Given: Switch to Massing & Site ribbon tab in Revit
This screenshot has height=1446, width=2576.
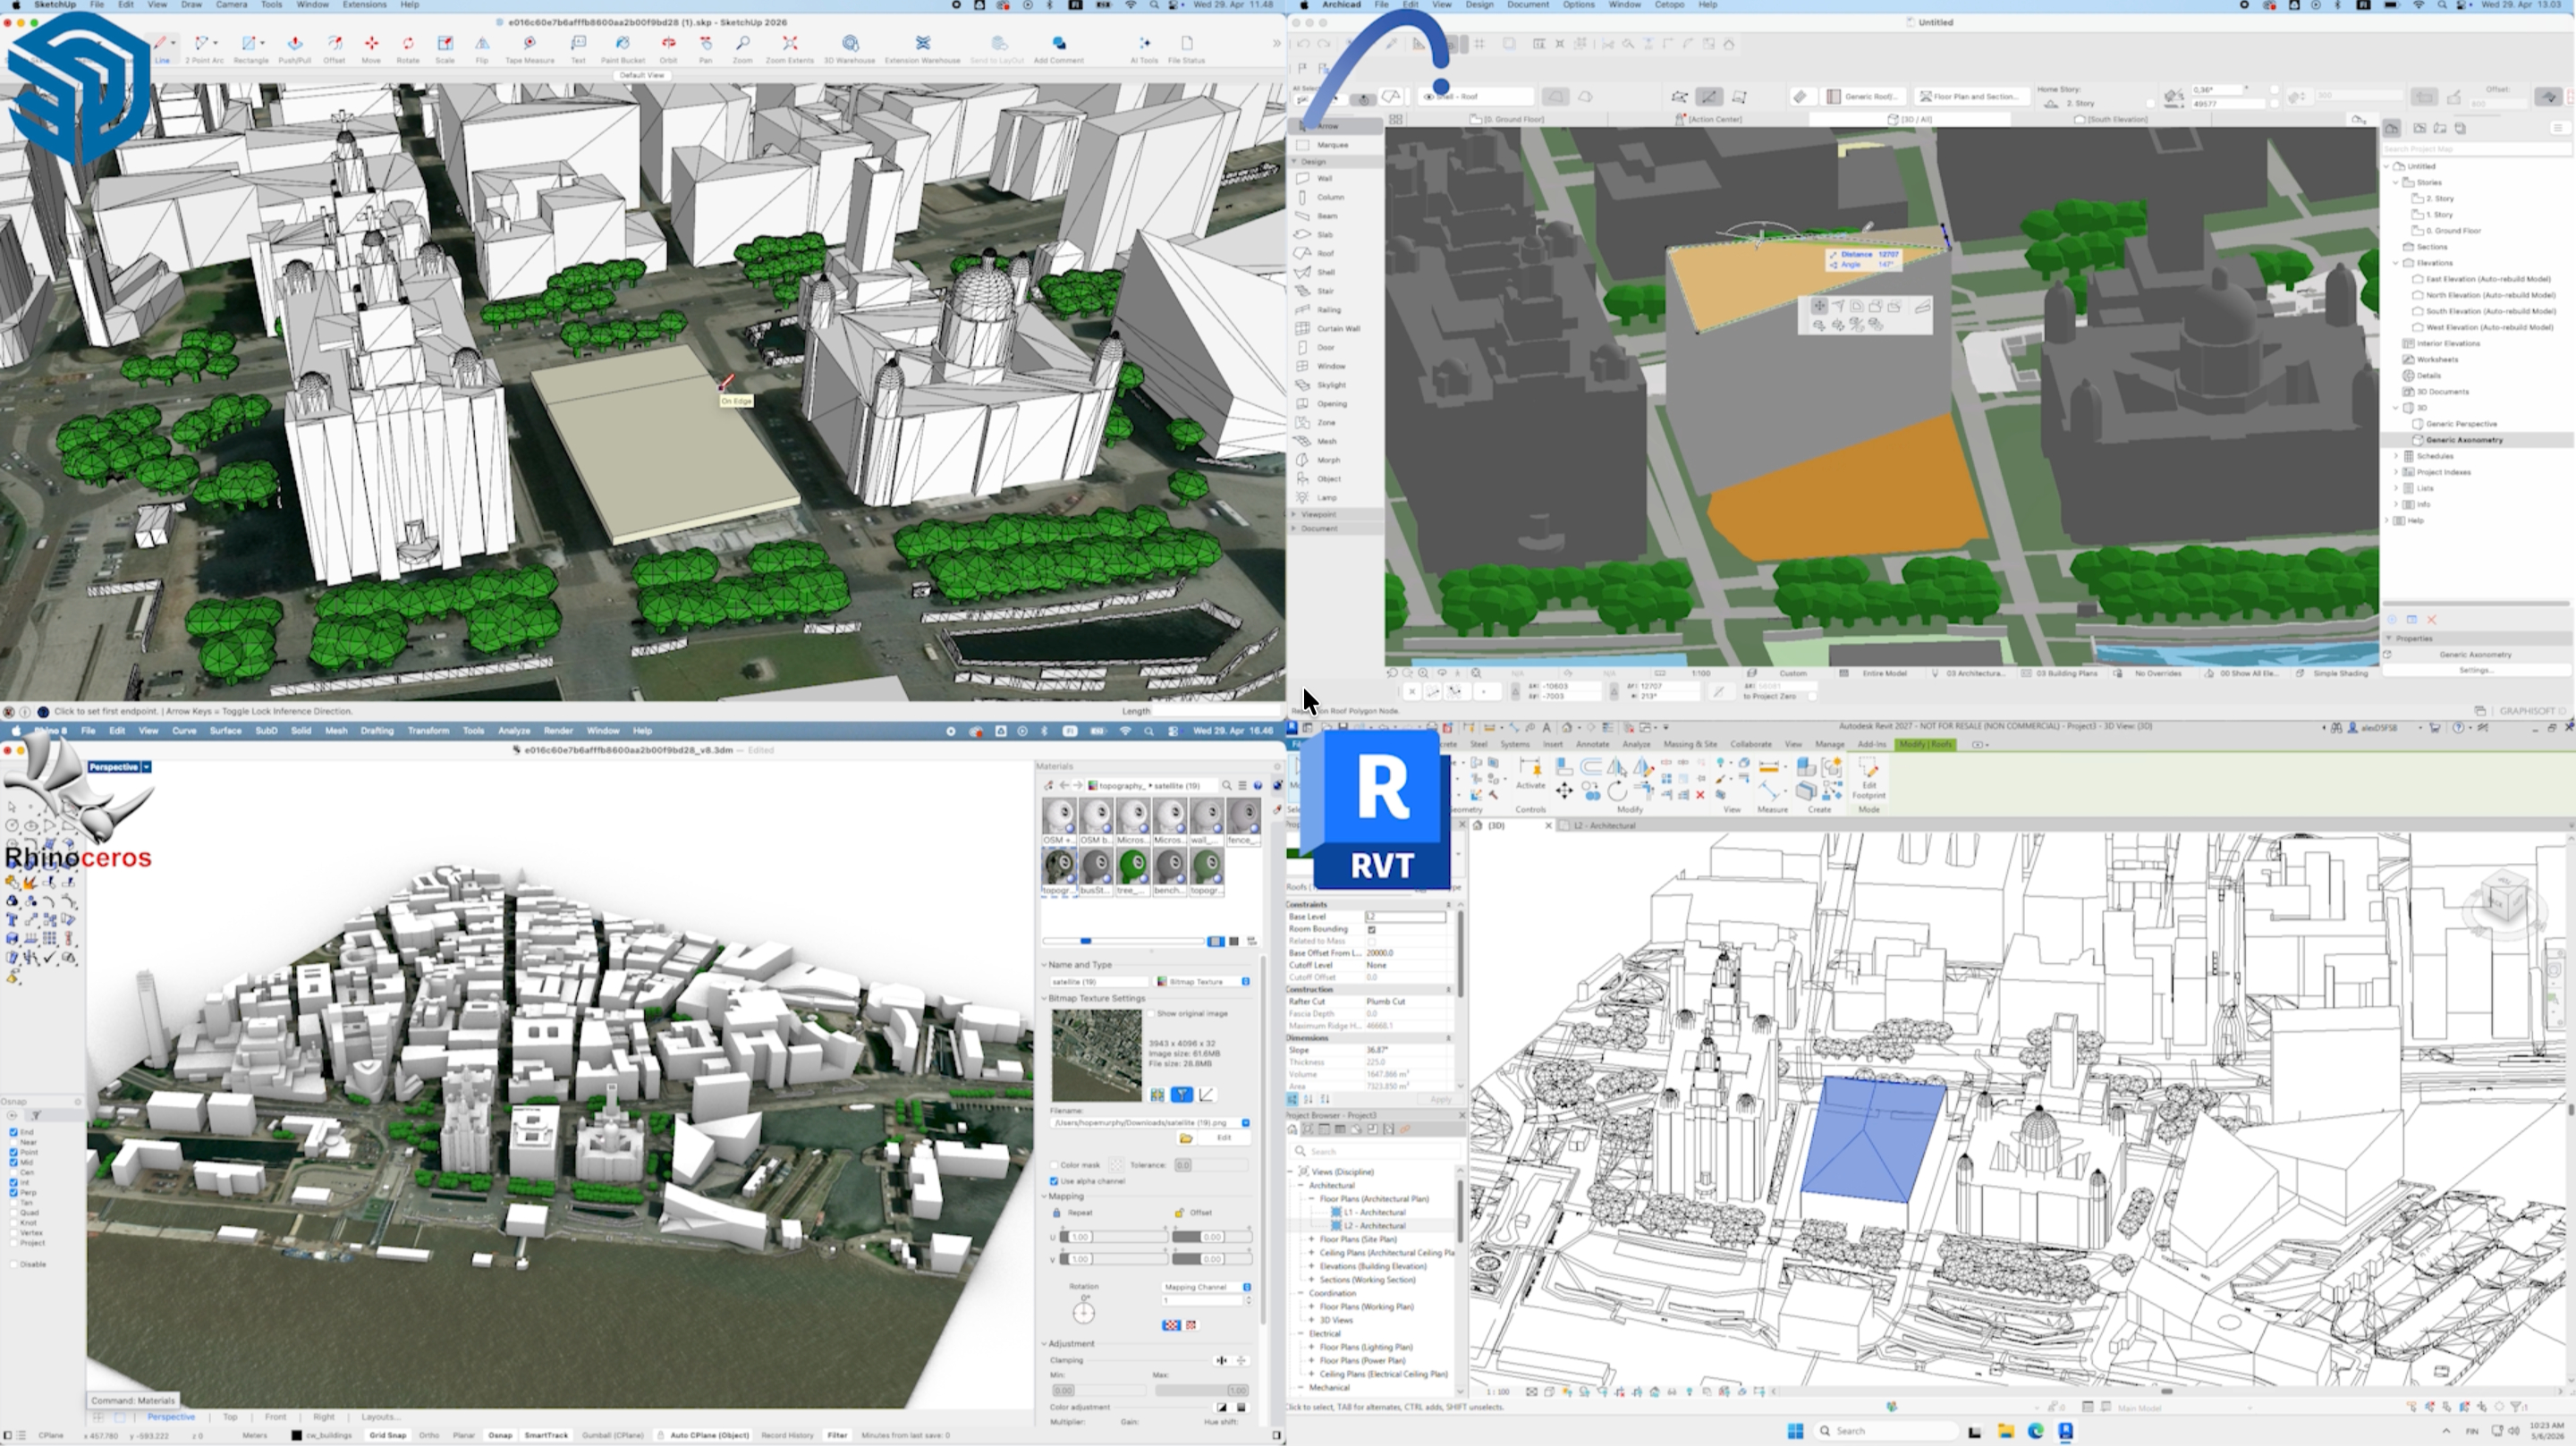Looking at the screenshot, I should pos(1690,744).
